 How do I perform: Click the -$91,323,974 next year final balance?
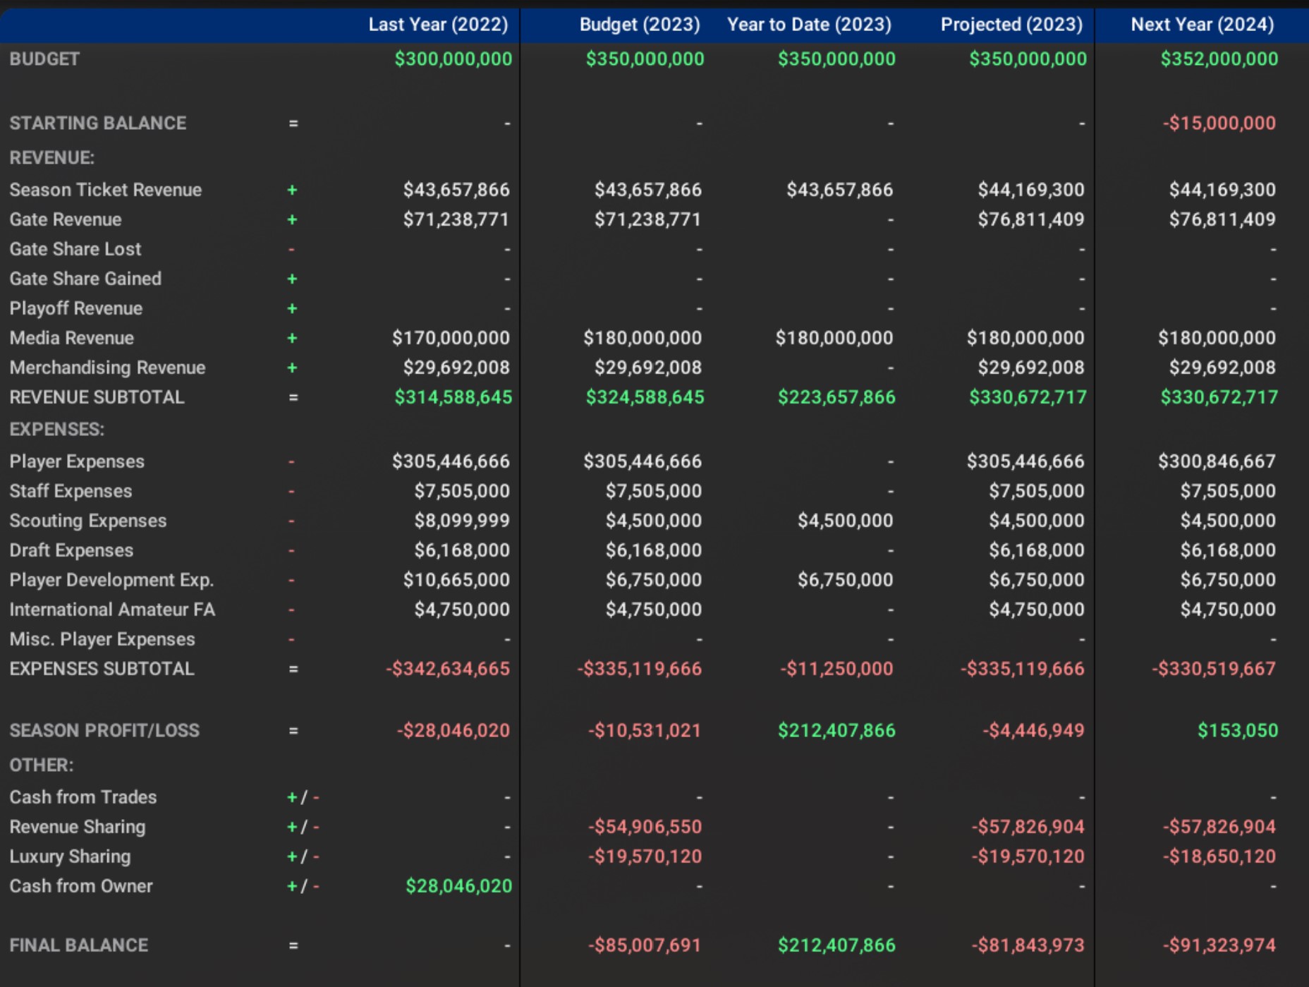(x=1219, y=945)
